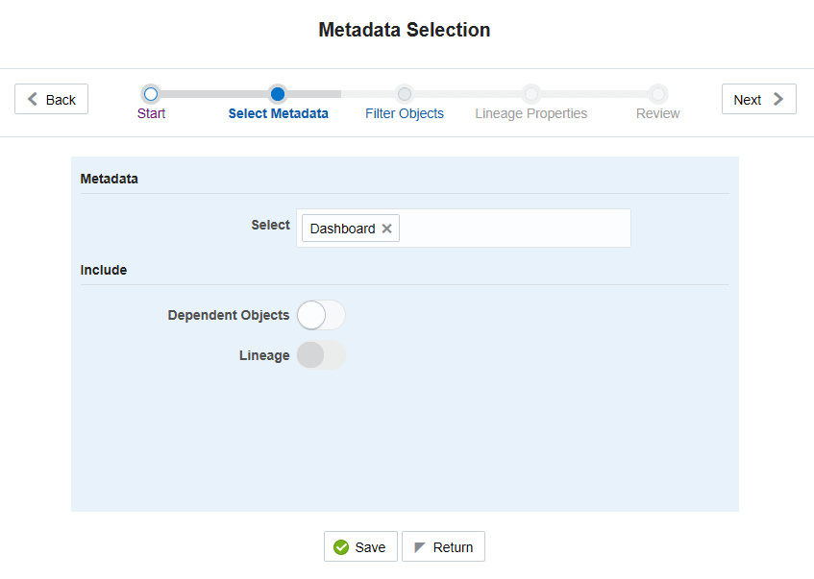Image resolution: width=814 pixels, height=579 pixels.
Task: Click the Next button
Action: pyautogui.click(x=758, y=100)
